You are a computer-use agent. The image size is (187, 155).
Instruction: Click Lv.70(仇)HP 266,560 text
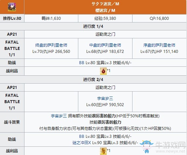tap(51, 52)
